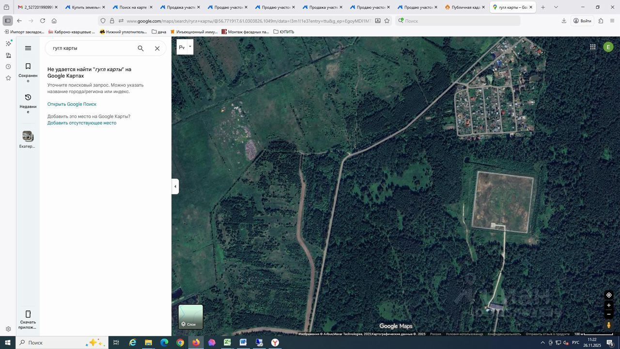Open Task View on the taskbar

tap(116, 343)
